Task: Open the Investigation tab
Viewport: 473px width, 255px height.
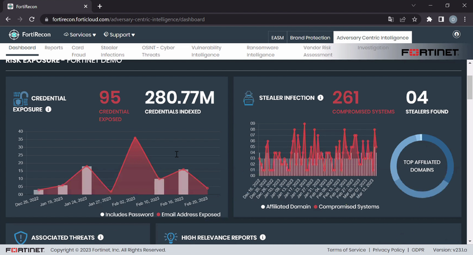Action: 373,48
